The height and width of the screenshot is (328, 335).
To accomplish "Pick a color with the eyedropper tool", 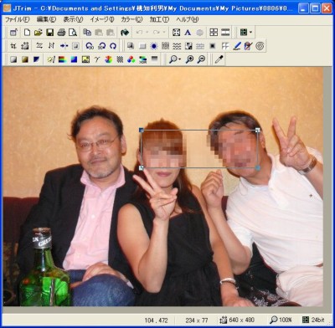I will tap(219, 59).
